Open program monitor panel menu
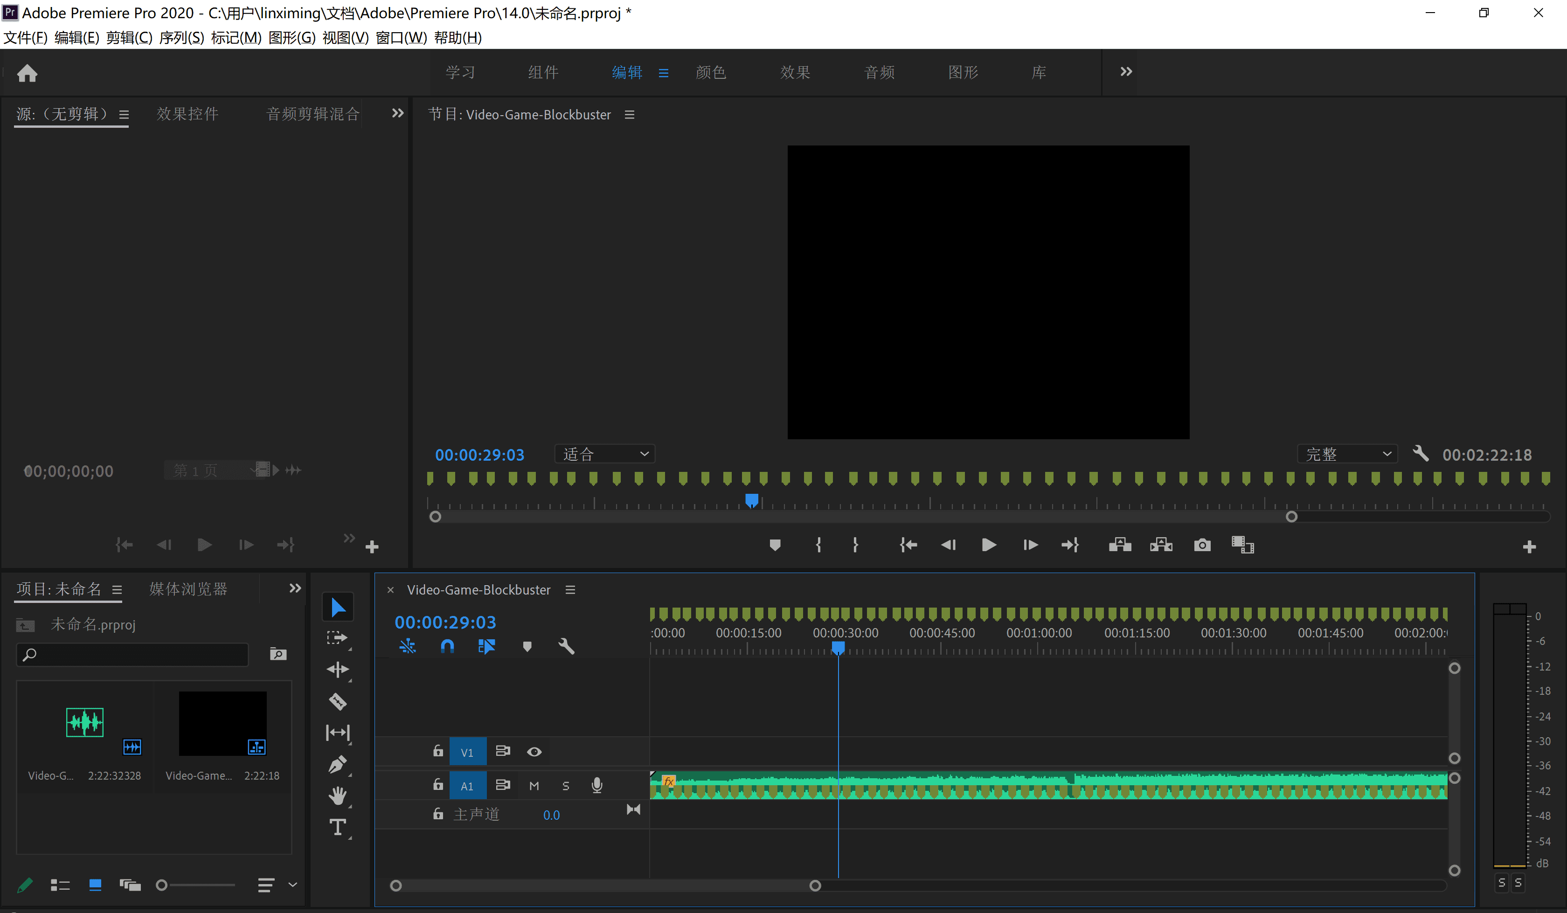1567x913 pixels. 629,114
